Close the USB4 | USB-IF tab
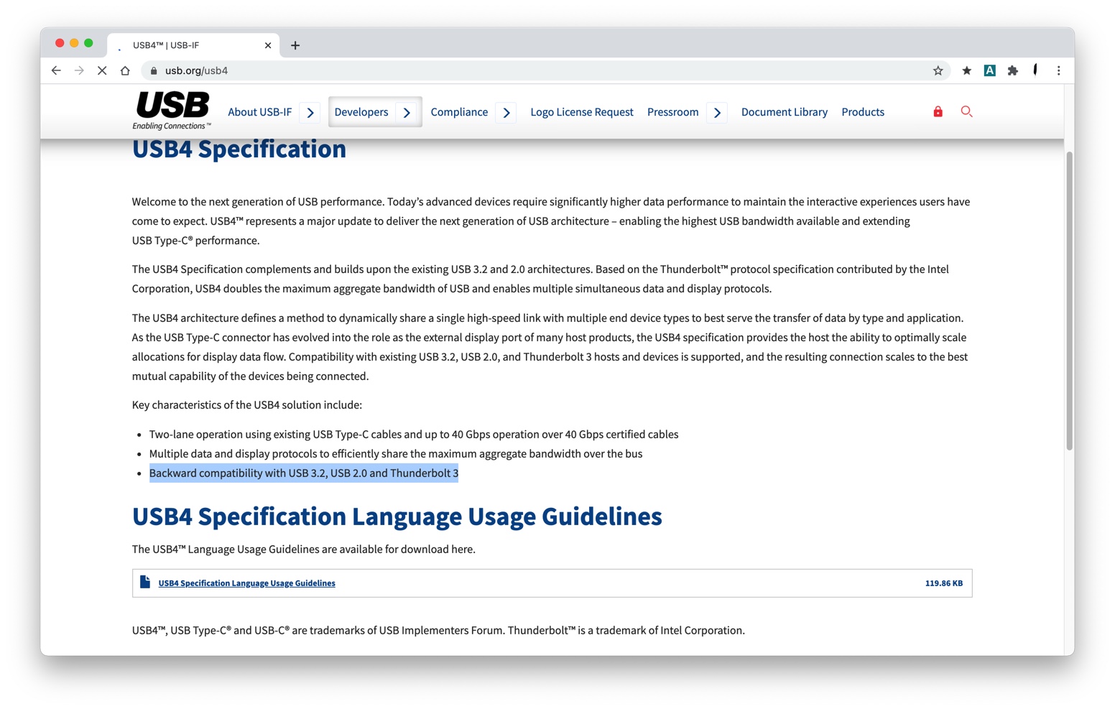The width and height of the screenshot is (1115, 709). tap(268, 45)
